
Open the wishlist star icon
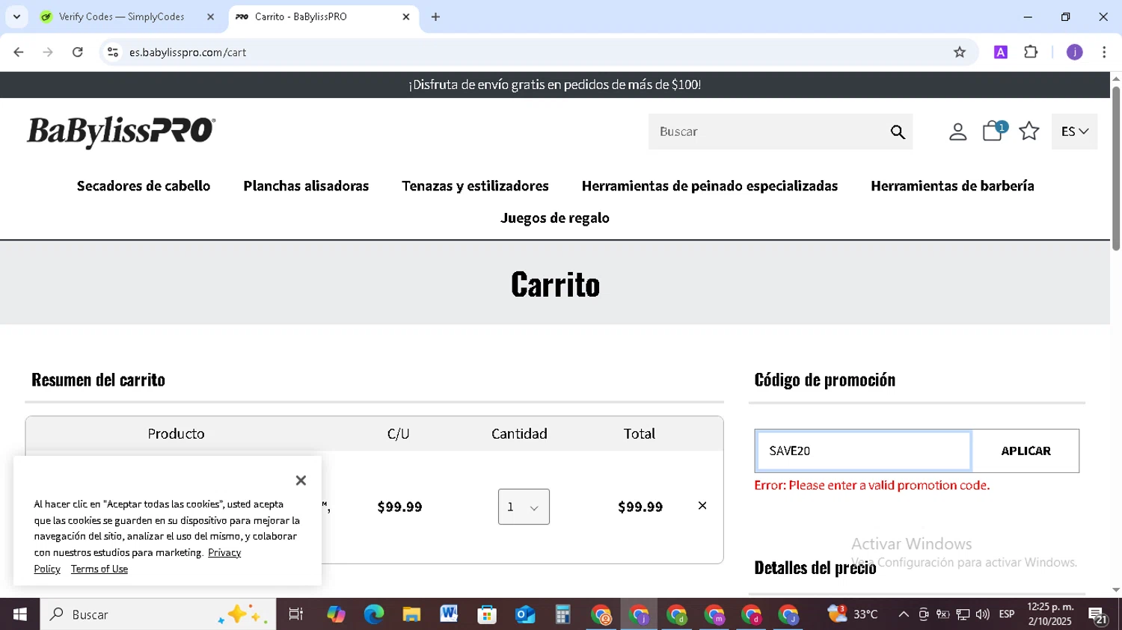[x=1029, y=132]
